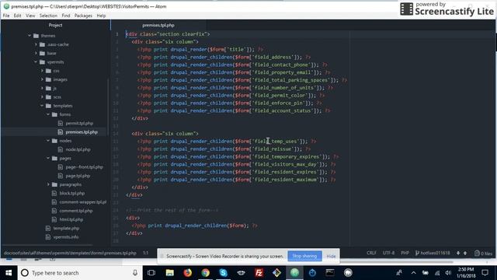Screen dimensions: 497x280
Task: Change the CRLF line ending setting
Action: [371, 253]
